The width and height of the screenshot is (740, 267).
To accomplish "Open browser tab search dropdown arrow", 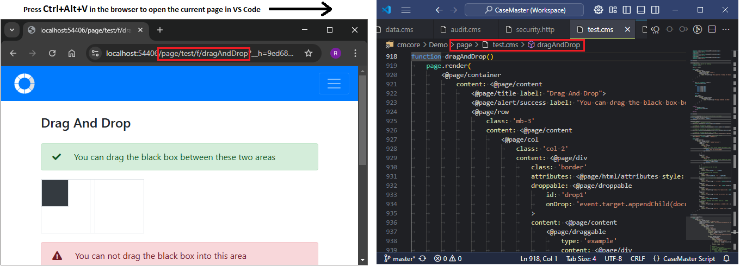I will (11, 30).
